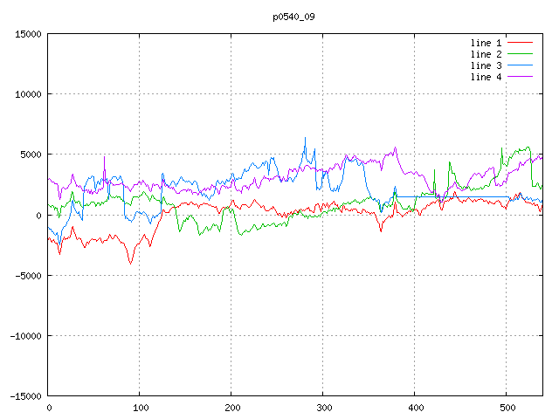Click the blue line 3 legend sample
559x419 pixels.
(x=520, y=65)
